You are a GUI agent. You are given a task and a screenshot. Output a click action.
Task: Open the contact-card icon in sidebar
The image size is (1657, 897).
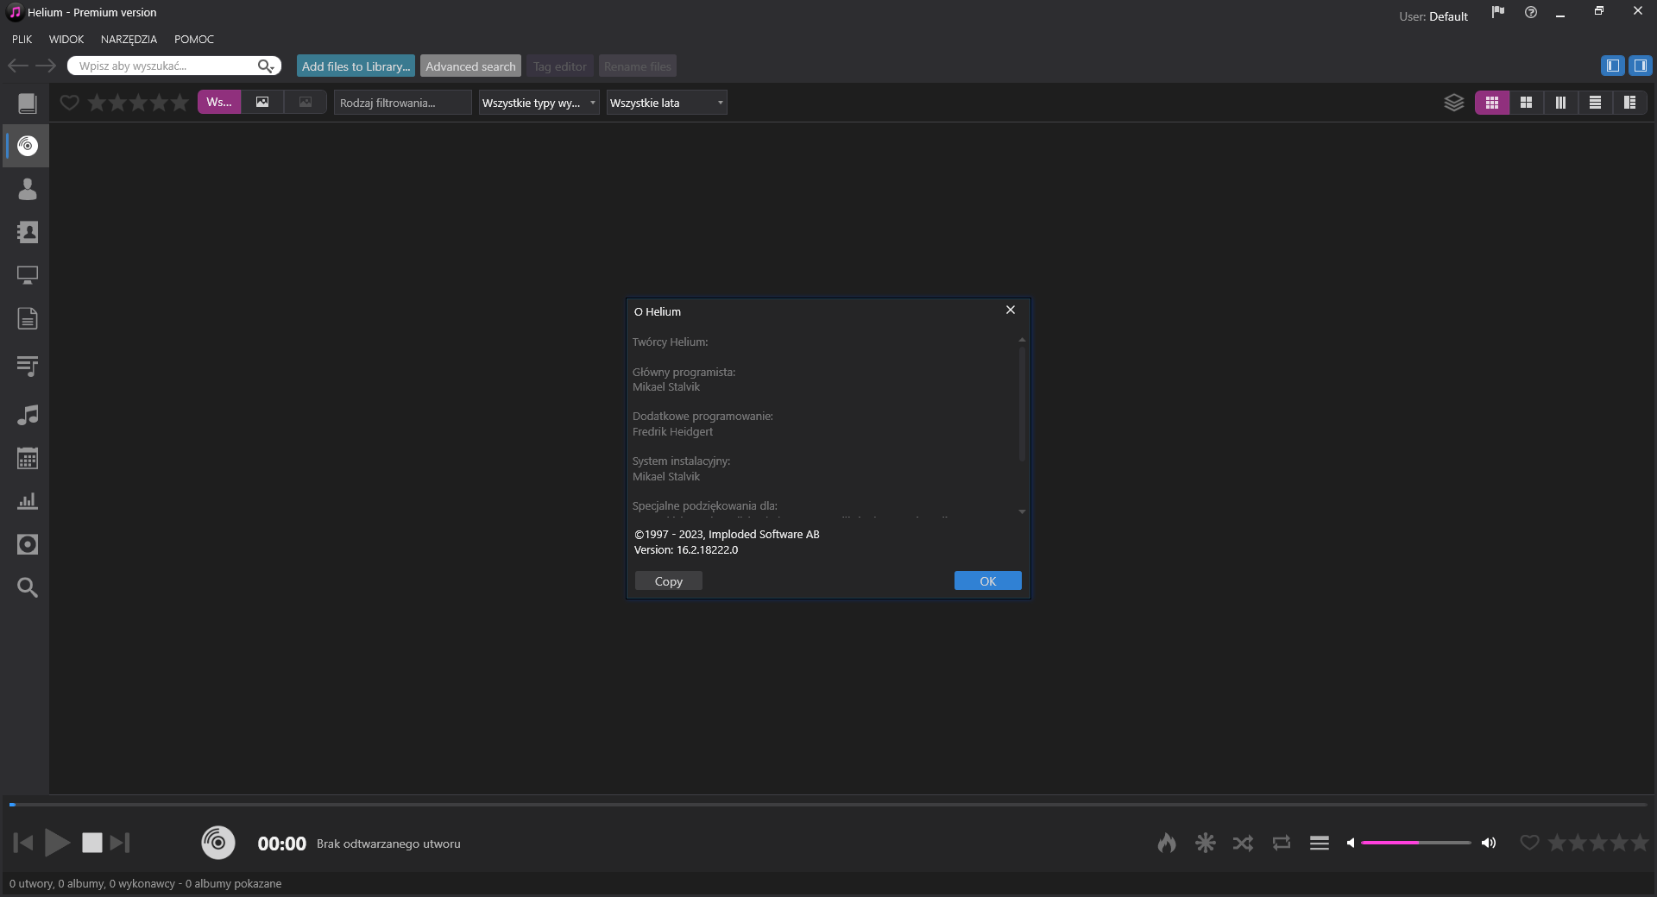coord(28,232)
